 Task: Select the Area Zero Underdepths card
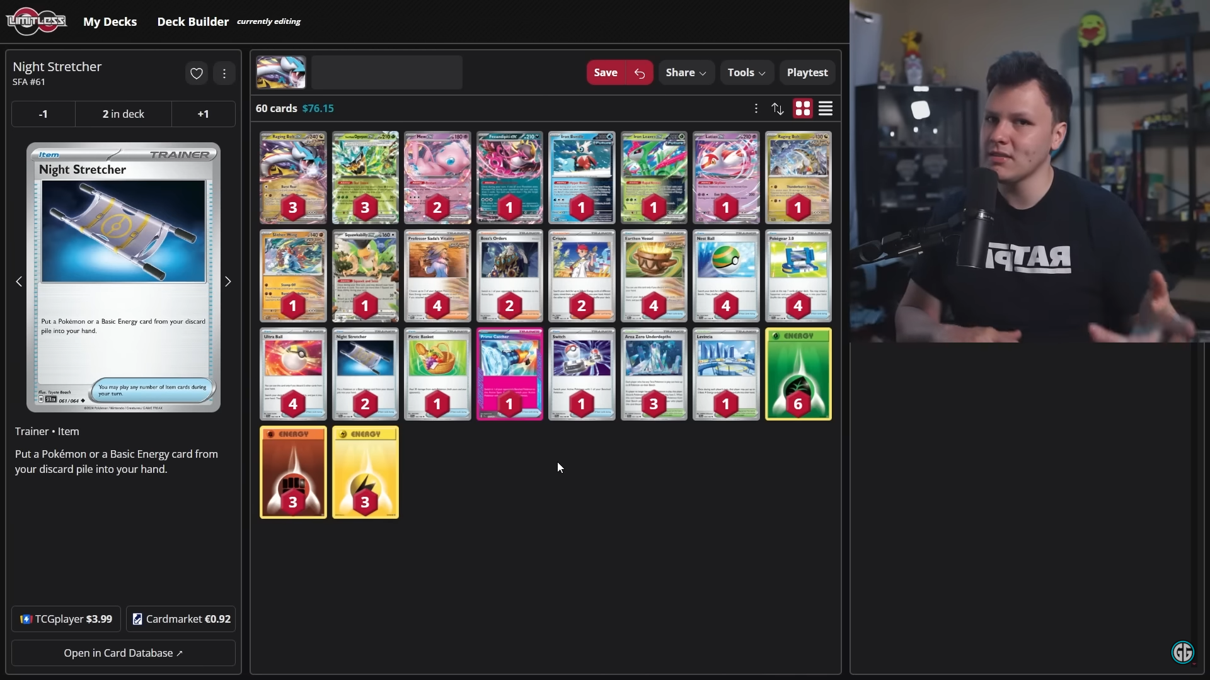pyautogui.click(x=654, y=374)
